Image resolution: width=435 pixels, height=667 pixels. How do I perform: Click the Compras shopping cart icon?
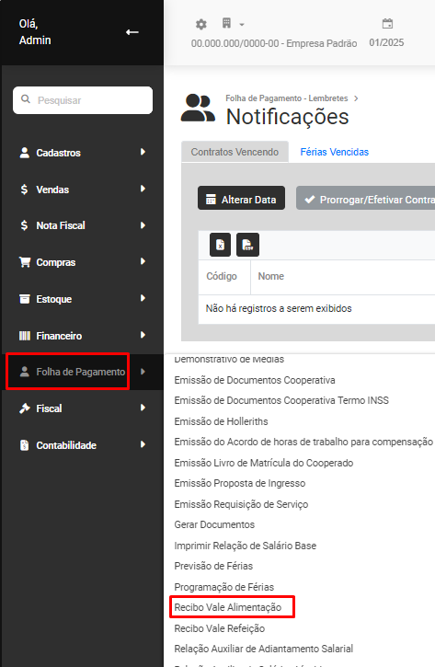25,262
